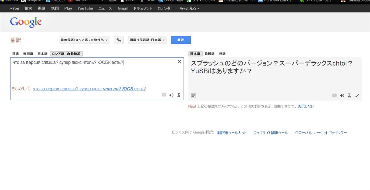The height and width of the screenshot is (190, 370).
Task: Open カレンダー in the Google bar
Action: pyautogui.click(x=166, y=8)
